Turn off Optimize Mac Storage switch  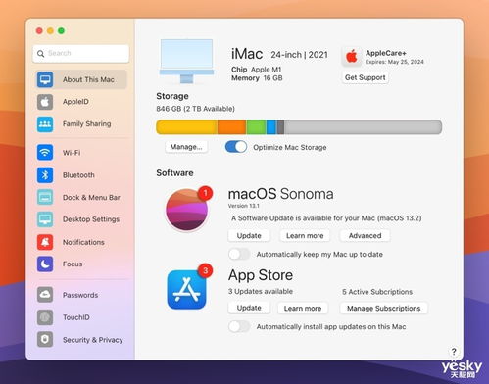(236, 147)
